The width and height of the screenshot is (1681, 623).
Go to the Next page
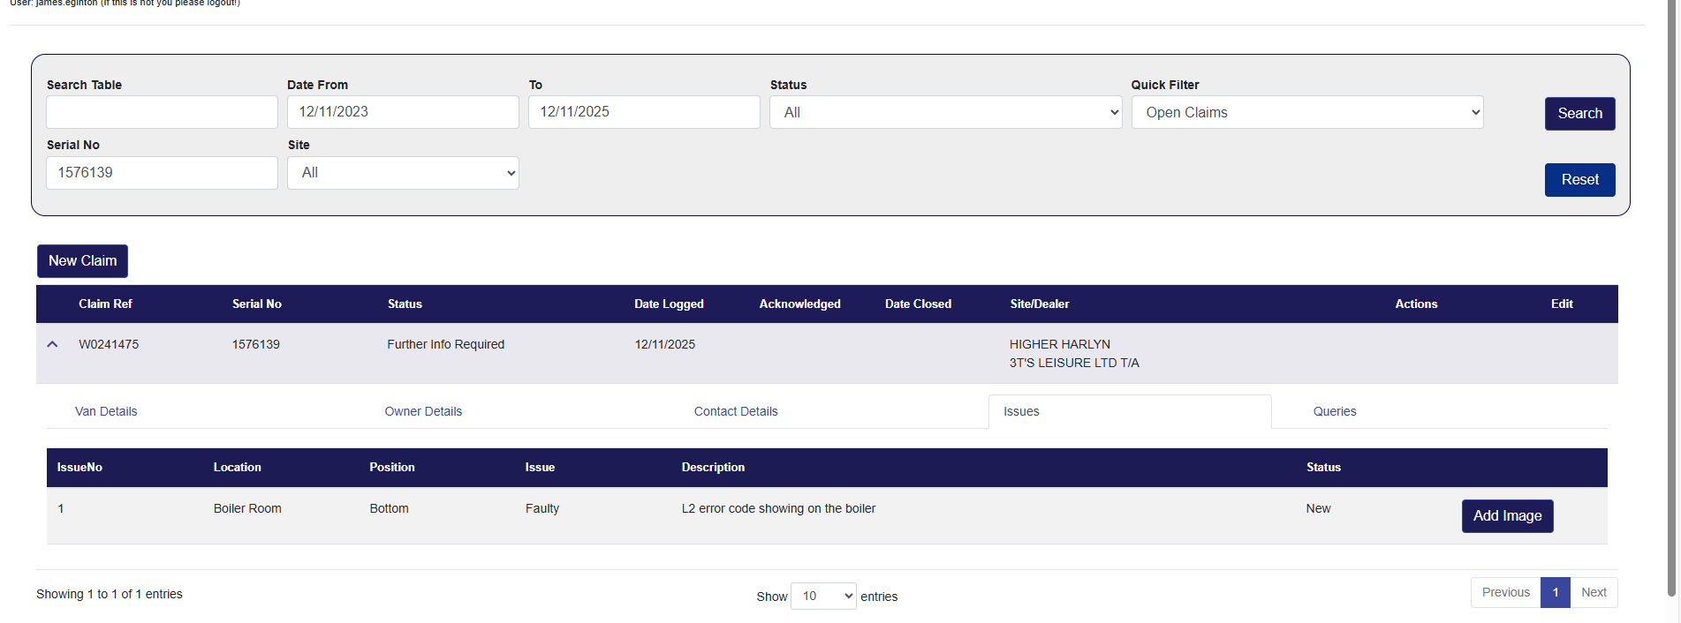(x=1594, y=593)
